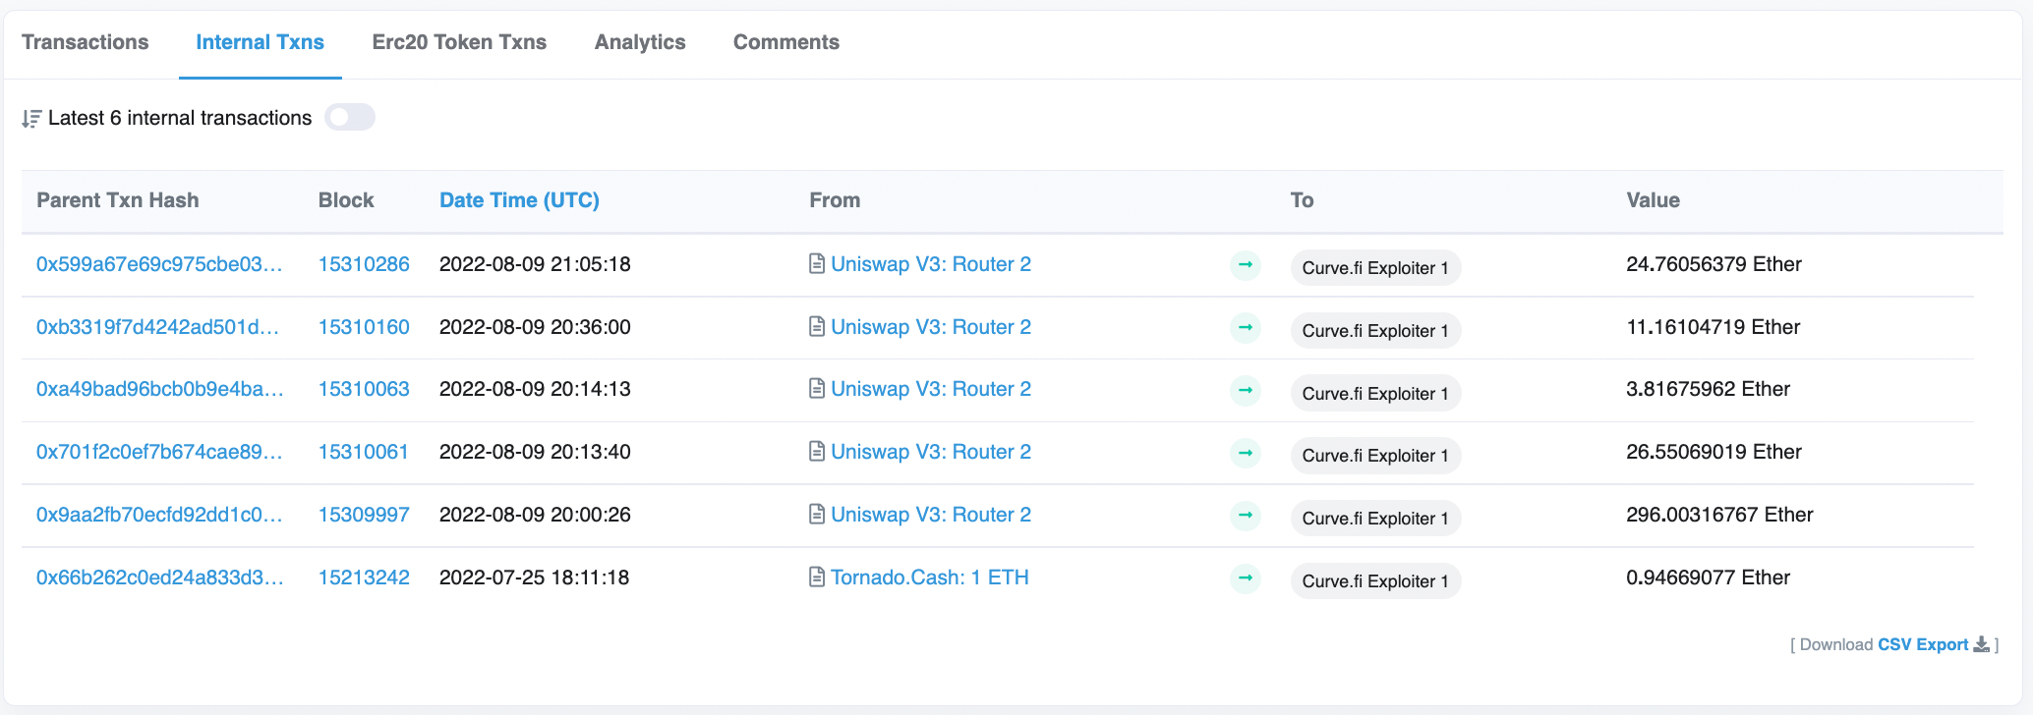Click Curve.fi Exploiter 1 badge in 296.00316767 row

tap(1375, 519)
